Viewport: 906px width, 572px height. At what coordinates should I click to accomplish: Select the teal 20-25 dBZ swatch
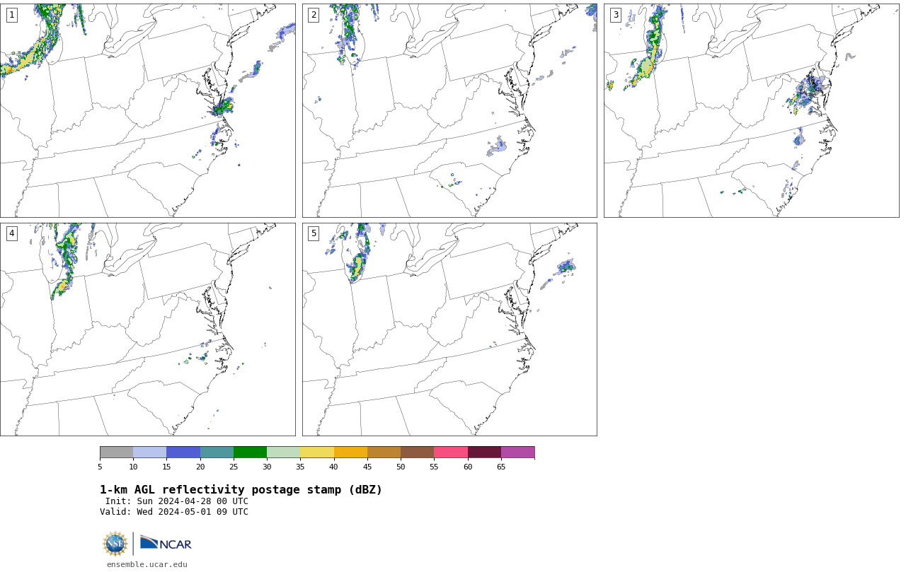point(217,453)
